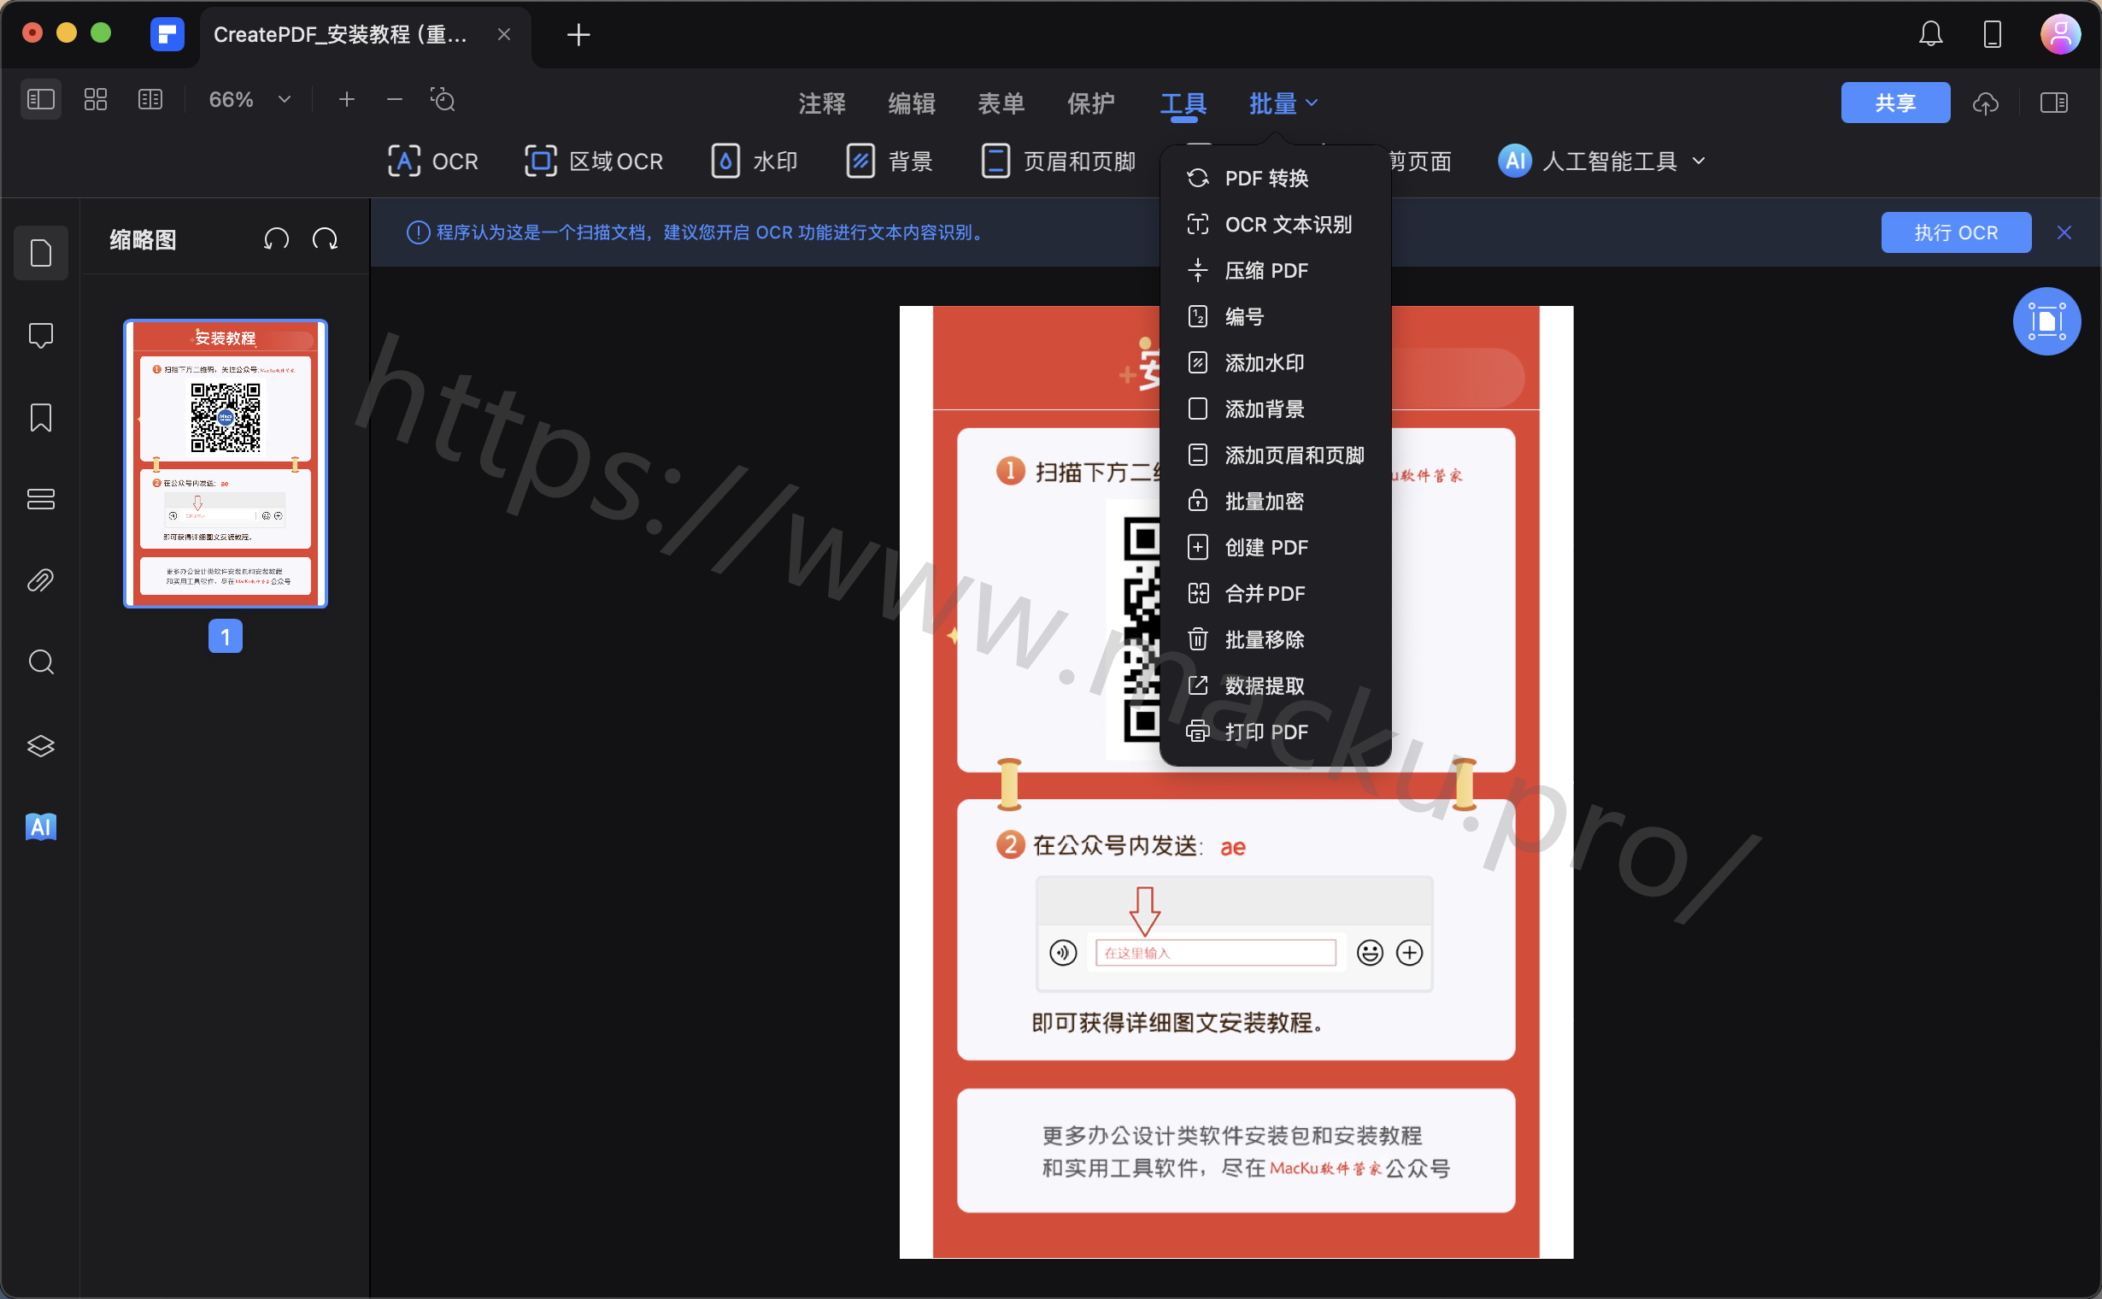The height and width of the screenshot is (1299, 2102).
Task: Close the CreatePDF_安装教程 tab
Action: click(504, 34)
